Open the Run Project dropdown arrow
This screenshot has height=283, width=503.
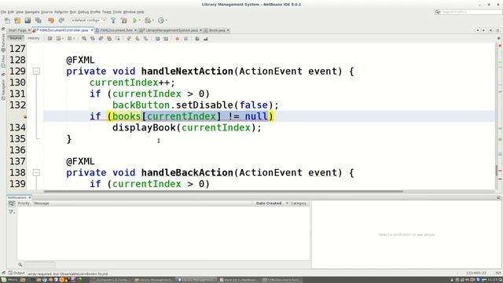140,20
